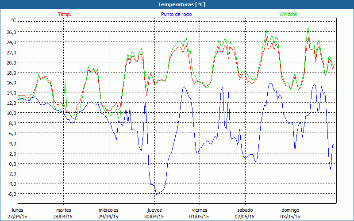Screen dimensions: 354x221
Task: Click the 26,0 y-axis value
Action: coord(11,32)
